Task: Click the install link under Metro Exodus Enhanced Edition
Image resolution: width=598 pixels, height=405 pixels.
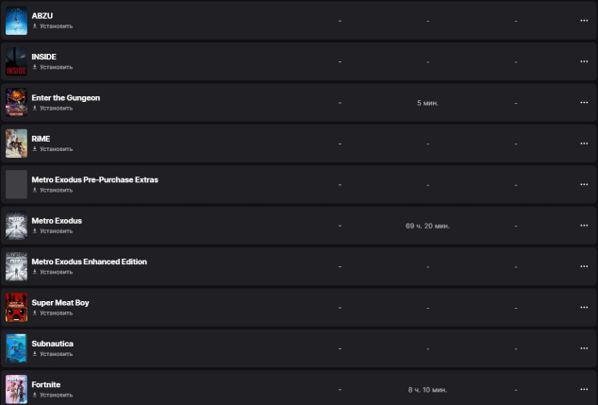Action: [55, 272]
